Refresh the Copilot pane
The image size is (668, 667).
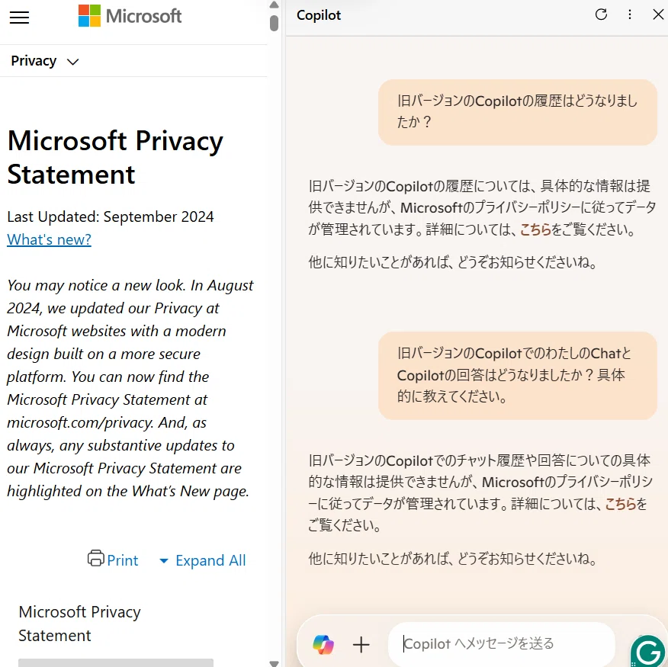(x=601, y=14)
